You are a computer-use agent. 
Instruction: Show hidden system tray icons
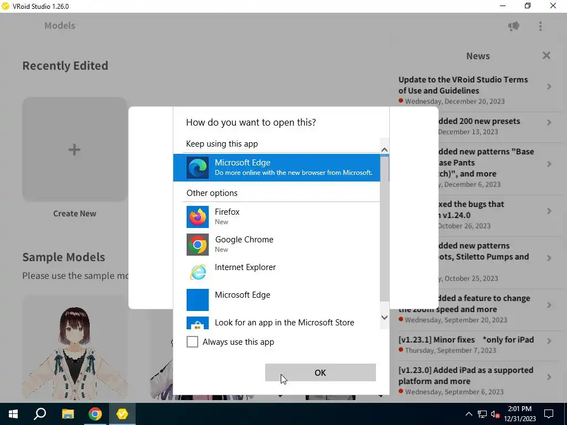coord(468,414)
